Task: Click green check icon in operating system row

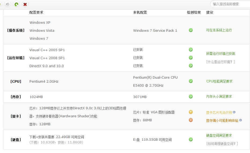Action: tap(191, 30)
